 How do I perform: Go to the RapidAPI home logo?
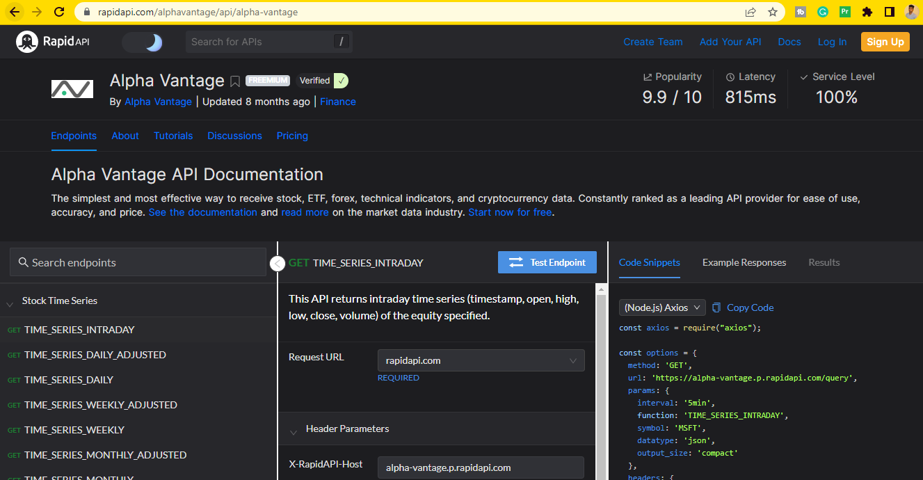pyautogui.click(x=53, y=42)
